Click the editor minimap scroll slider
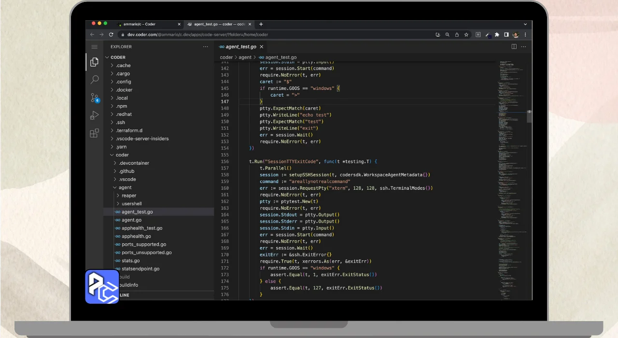The height and width of the screenshot is (338, 618). click(529, 116)
